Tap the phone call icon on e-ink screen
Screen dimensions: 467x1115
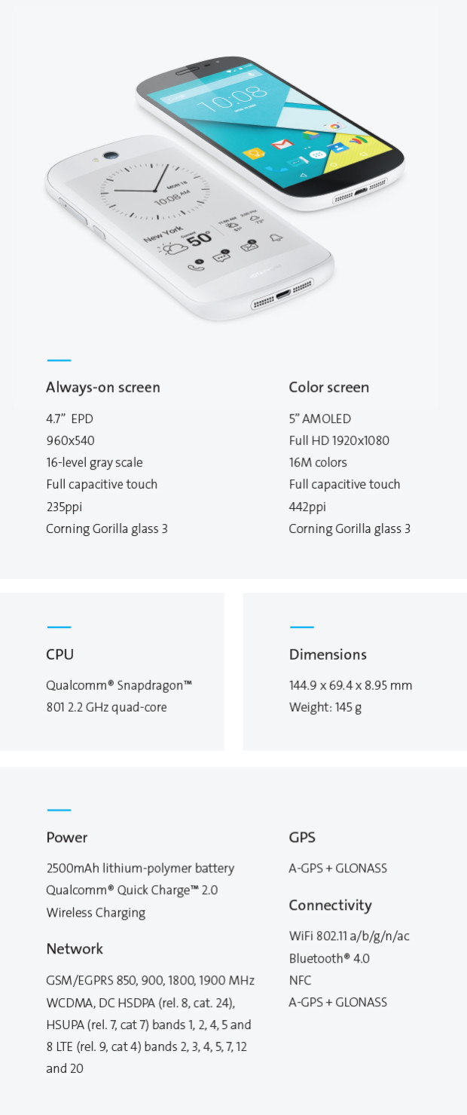pyautogui.click(x=197, y=265)
